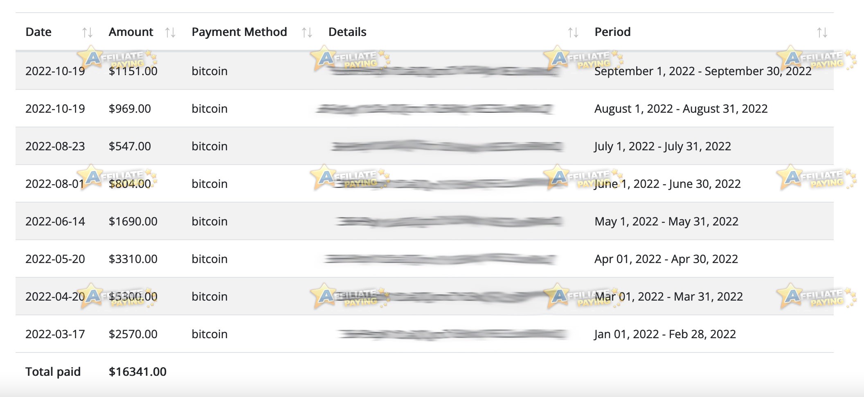Viewport: 864px width, 397px height.
Task: Sort table by the Amount sort arrows
Action: pos(170,32)
